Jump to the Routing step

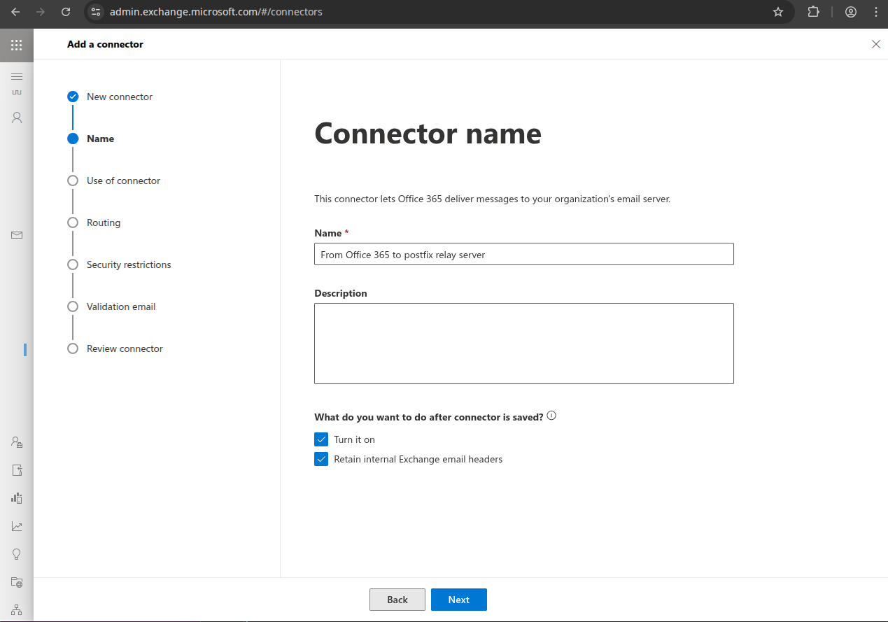coord(94,222)
